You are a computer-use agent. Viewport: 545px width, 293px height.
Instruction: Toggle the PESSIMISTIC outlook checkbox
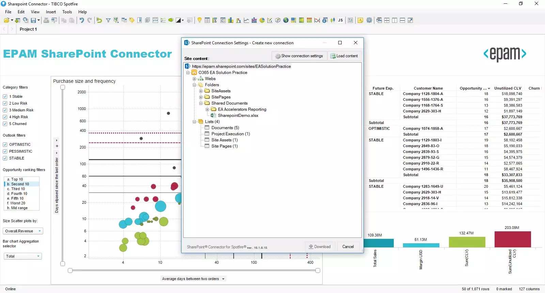tap(5, 151)
